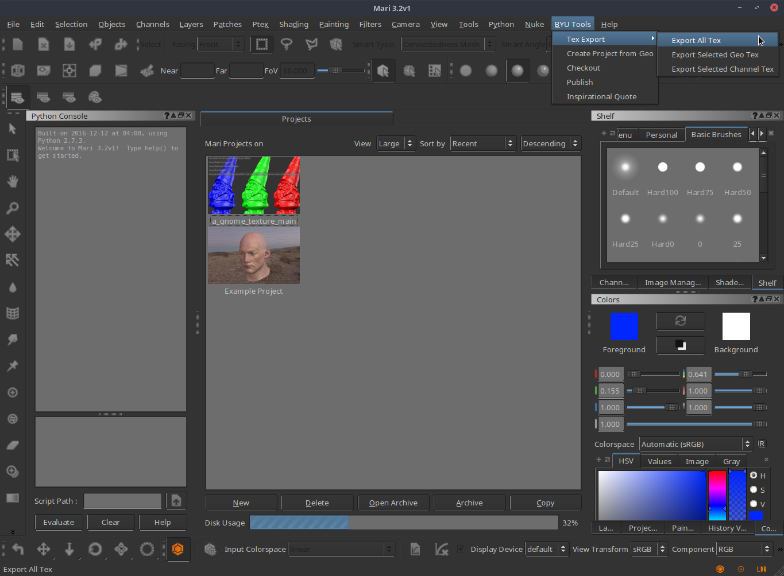Select the Blur droplet tool
Image resolution: width=784 pixels, height=576 pixels.
13,287
